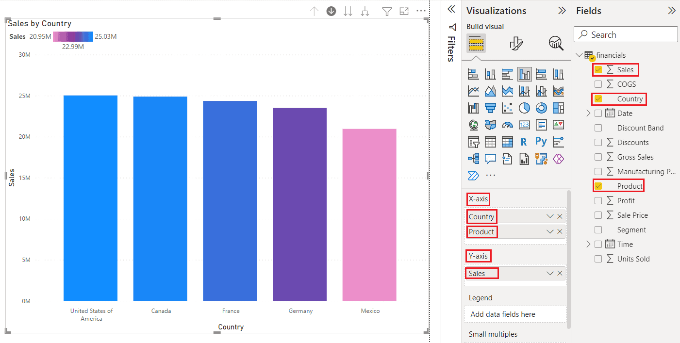Select the pie chart visual icon

click(x=524, y=108)
